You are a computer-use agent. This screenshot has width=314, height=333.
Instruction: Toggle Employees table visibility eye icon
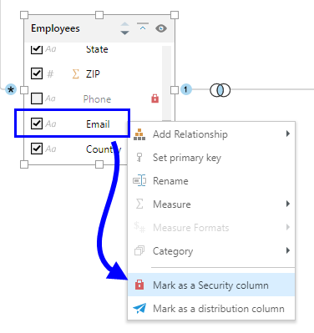(161, 28)
